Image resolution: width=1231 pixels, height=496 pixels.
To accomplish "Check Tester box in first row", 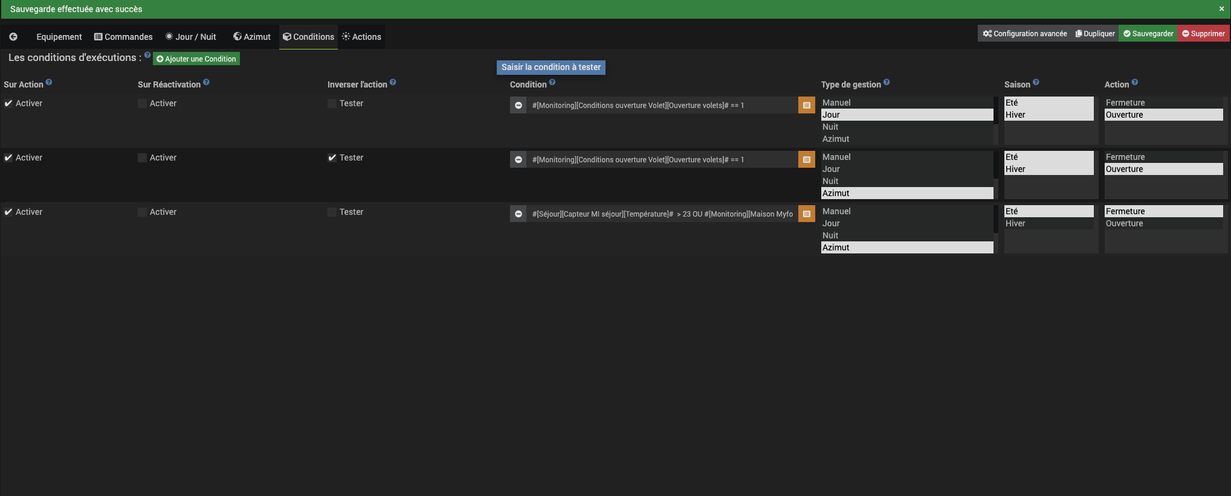I will coord(332,103).
